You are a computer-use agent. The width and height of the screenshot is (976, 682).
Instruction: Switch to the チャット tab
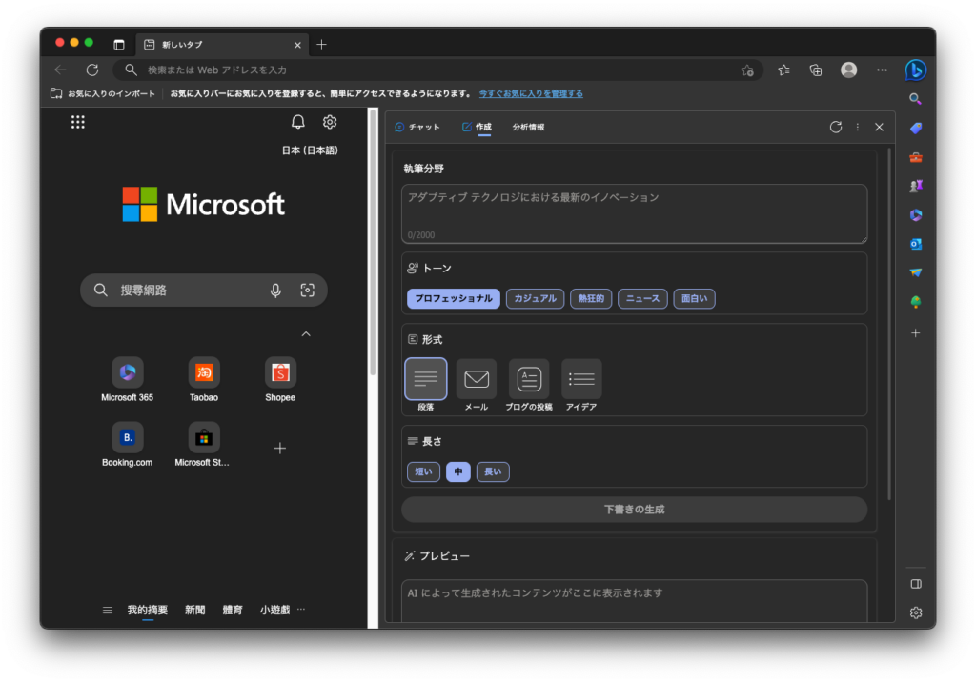(x=417, y=127)
